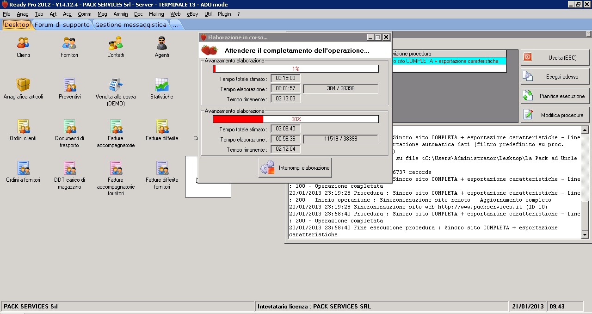Click the Esegui adesso button

click(555, 77)
